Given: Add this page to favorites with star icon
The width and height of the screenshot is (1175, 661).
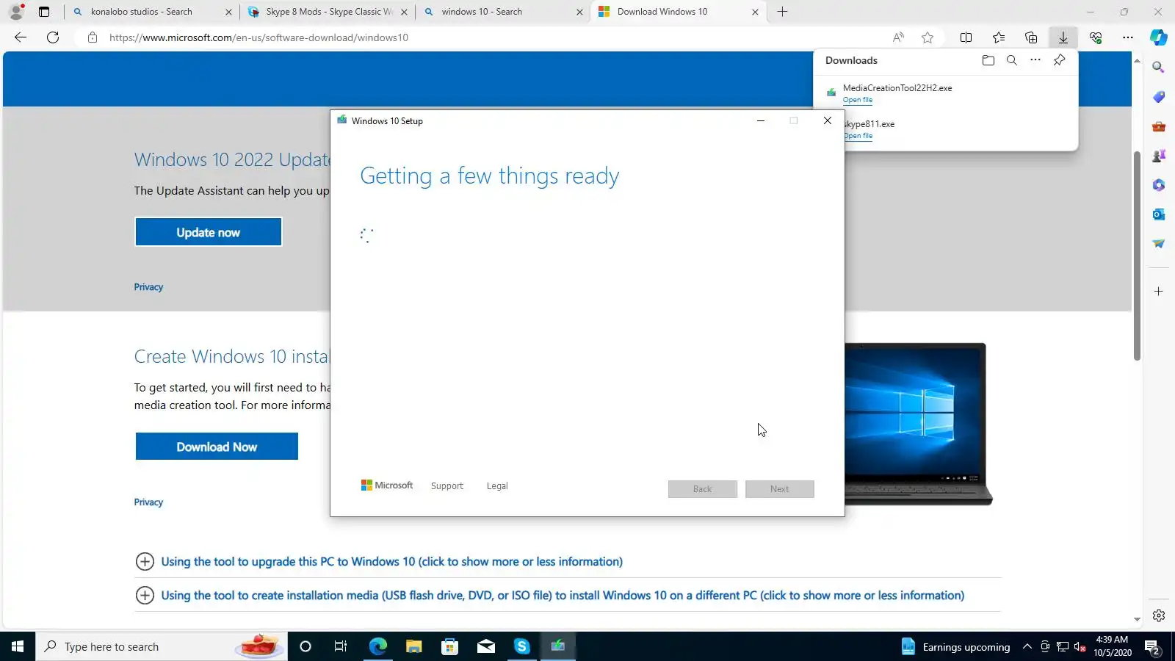Looking at the screenshot, I should click(928, 37).
